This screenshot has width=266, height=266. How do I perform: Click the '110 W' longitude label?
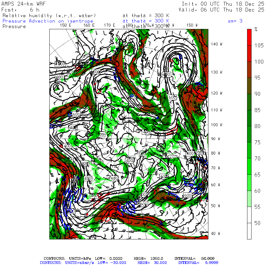click(217, 110)
